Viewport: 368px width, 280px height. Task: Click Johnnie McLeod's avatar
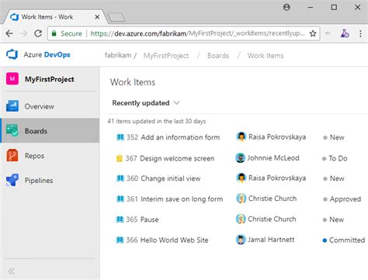coord(240,157)
